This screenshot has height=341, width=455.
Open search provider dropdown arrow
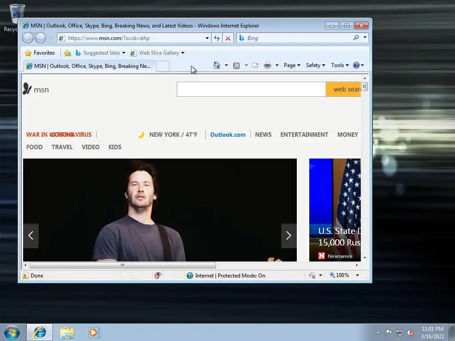[365, 37]
